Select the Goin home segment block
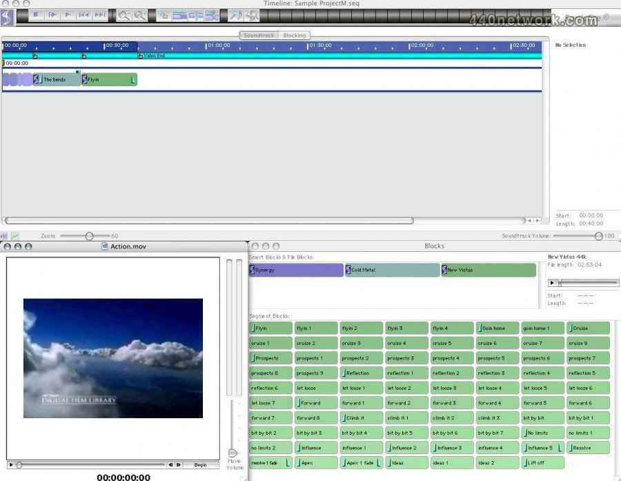 pos(497,328)
